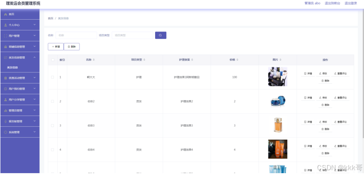
Task: Expand the 商铺信息管理 menu chevron
Action: coord(35,46)
